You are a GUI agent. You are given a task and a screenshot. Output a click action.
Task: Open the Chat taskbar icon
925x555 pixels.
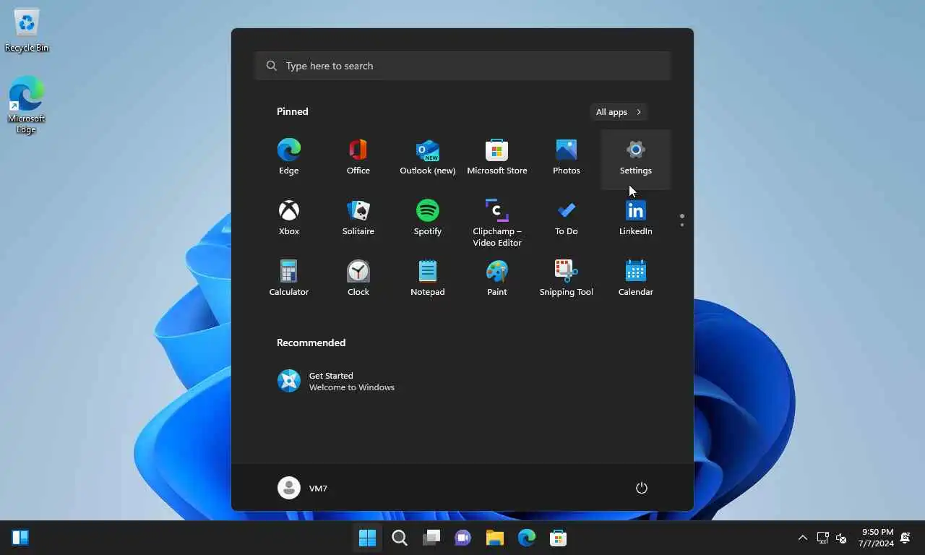463,538
